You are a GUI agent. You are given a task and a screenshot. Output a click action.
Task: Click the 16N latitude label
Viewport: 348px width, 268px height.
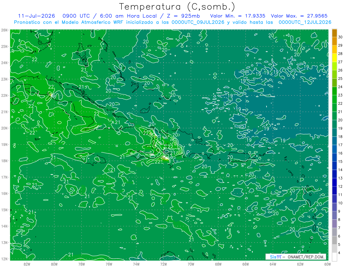pyautogui.click(x=4, y=193)
